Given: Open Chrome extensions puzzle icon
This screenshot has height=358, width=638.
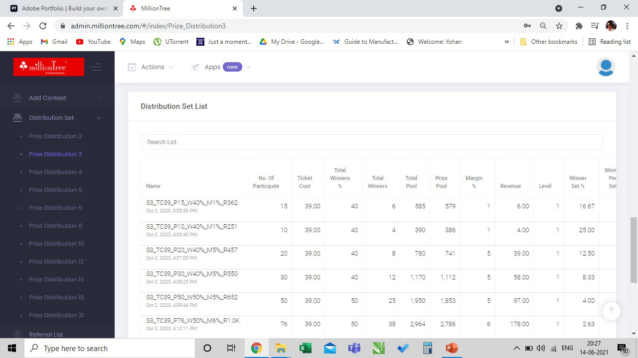Looking at the screenshot, I should pos(579,26).
